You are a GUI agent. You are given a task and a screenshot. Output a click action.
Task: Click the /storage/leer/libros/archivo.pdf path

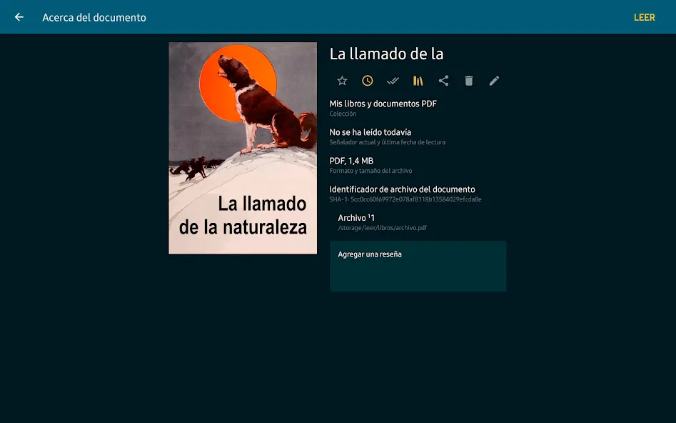tap(383, 228)
